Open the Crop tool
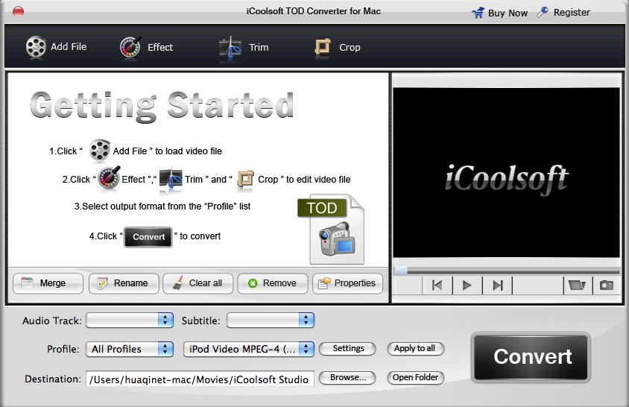629x407 pixels. 323,47
